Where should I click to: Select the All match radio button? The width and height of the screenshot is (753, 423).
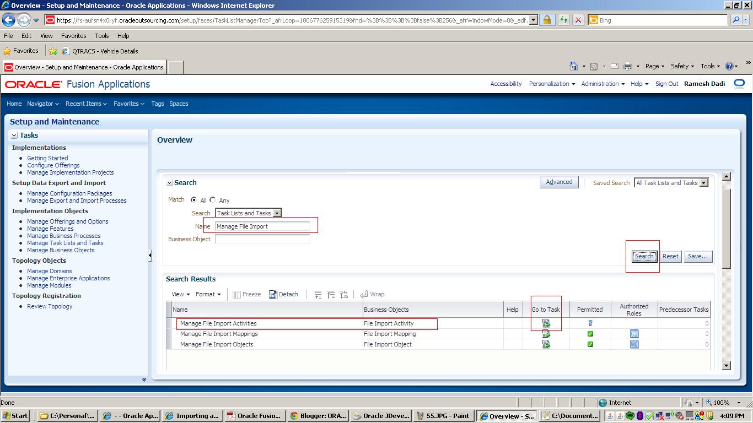click(x=194, y=199)
